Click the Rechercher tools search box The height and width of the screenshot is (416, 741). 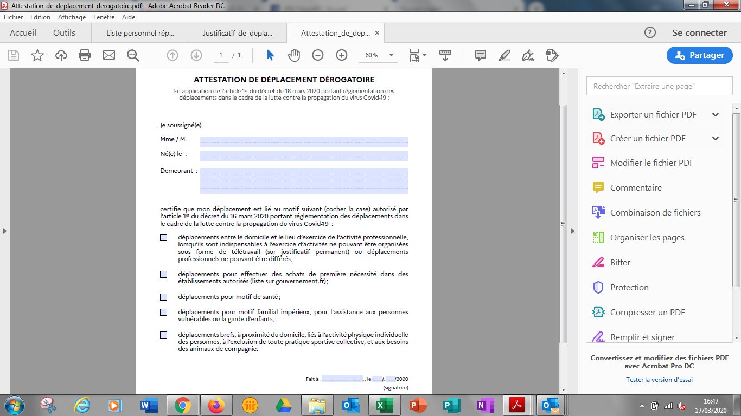[660, 86]
